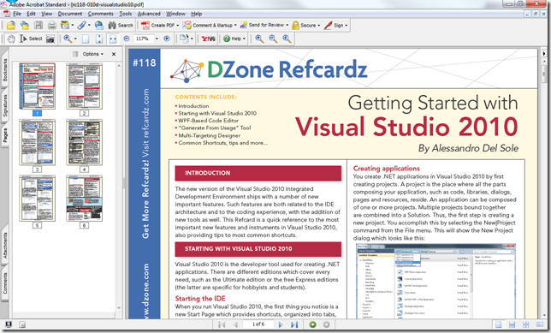The image size is (551, 333).
Task: Click the Print icon
Action: click(x=51, y=25)
